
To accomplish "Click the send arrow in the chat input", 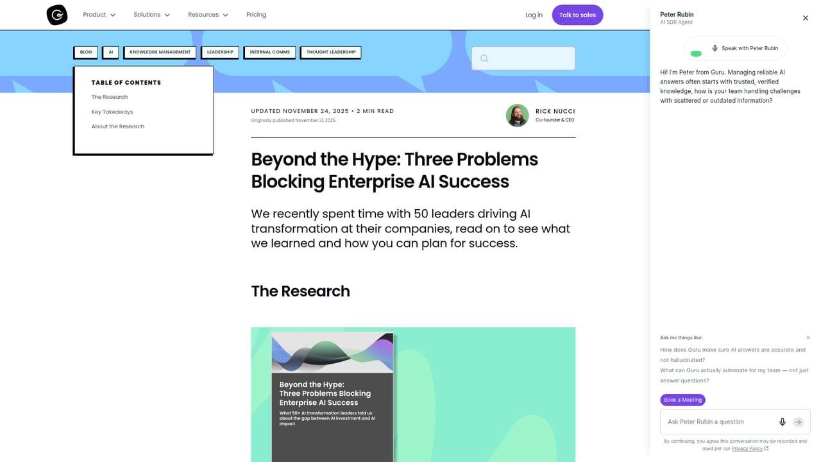I will coord(798,422).
